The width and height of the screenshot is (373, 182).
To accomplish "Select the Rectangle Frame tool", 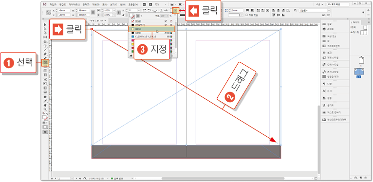I will tap(45, 62).
